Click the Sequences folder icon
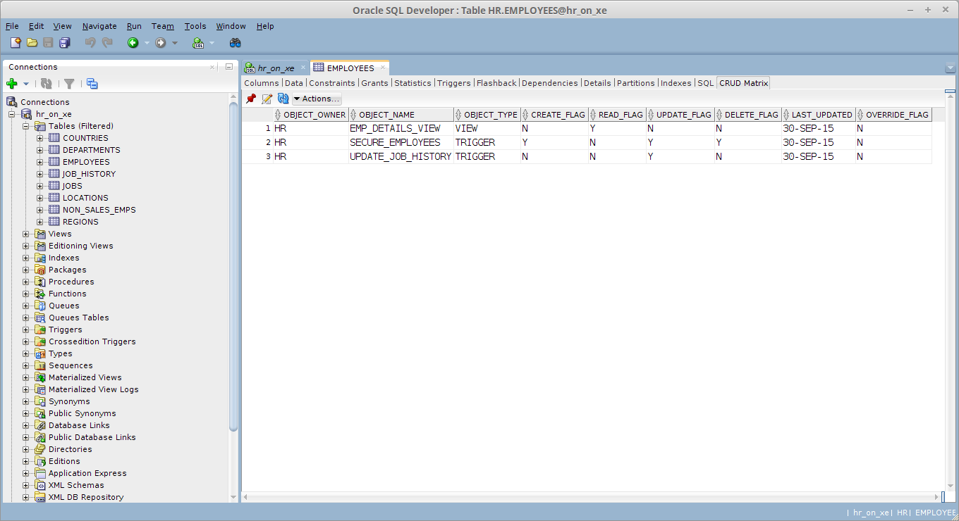 (x=41, y=365)
